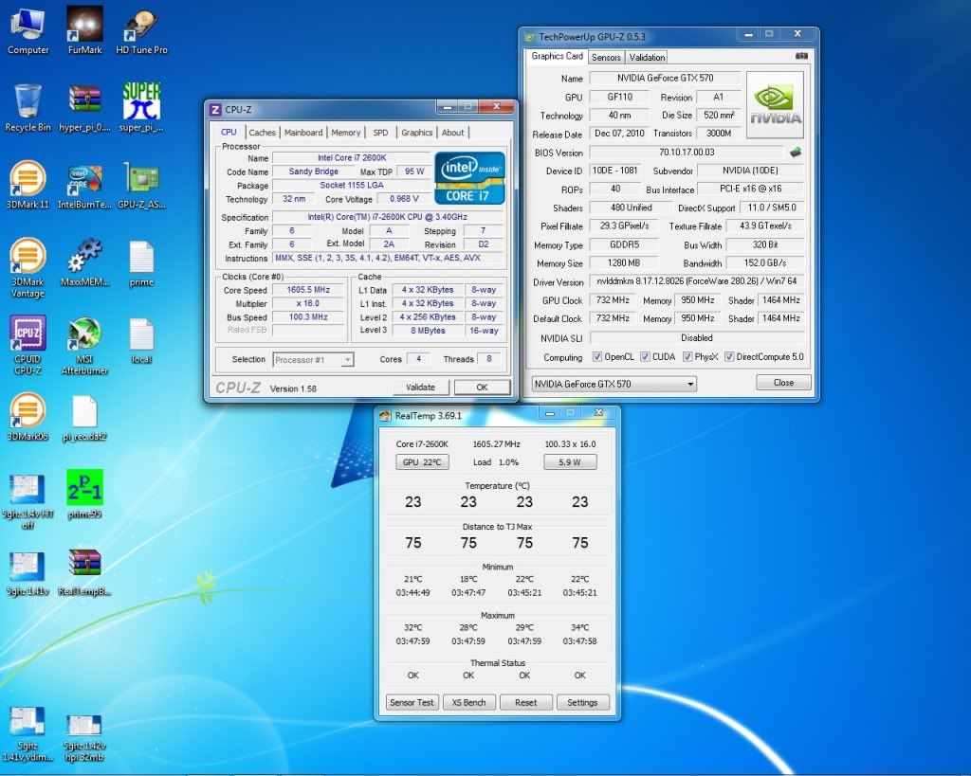Select the hyper_pi archive icon

click(84, 108)
